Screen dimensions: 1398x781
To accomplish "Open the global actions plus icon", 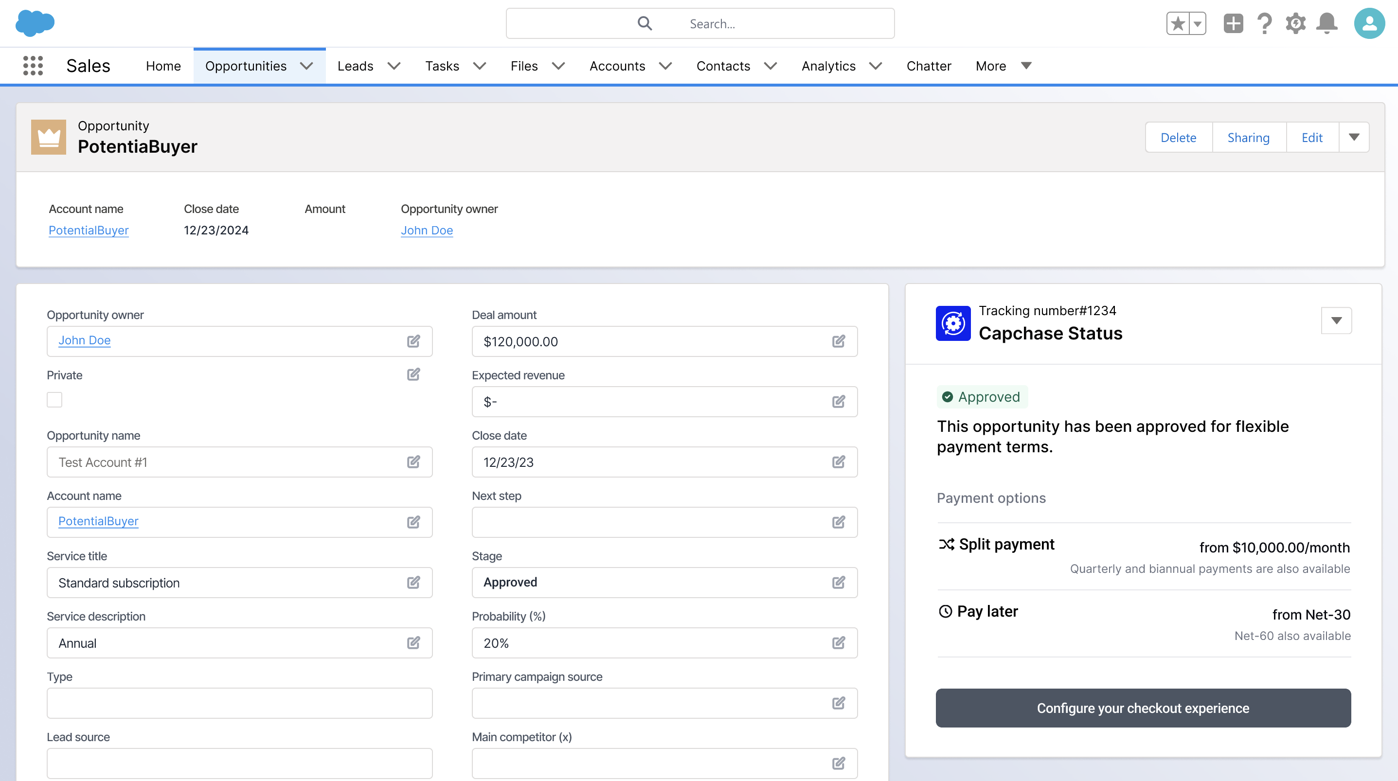I will tap(1233, 23).
